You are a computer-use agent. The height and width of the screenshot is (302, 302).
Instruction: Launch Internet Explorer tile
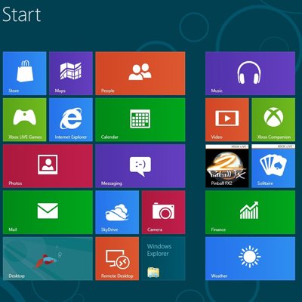[x=71, y=119]
